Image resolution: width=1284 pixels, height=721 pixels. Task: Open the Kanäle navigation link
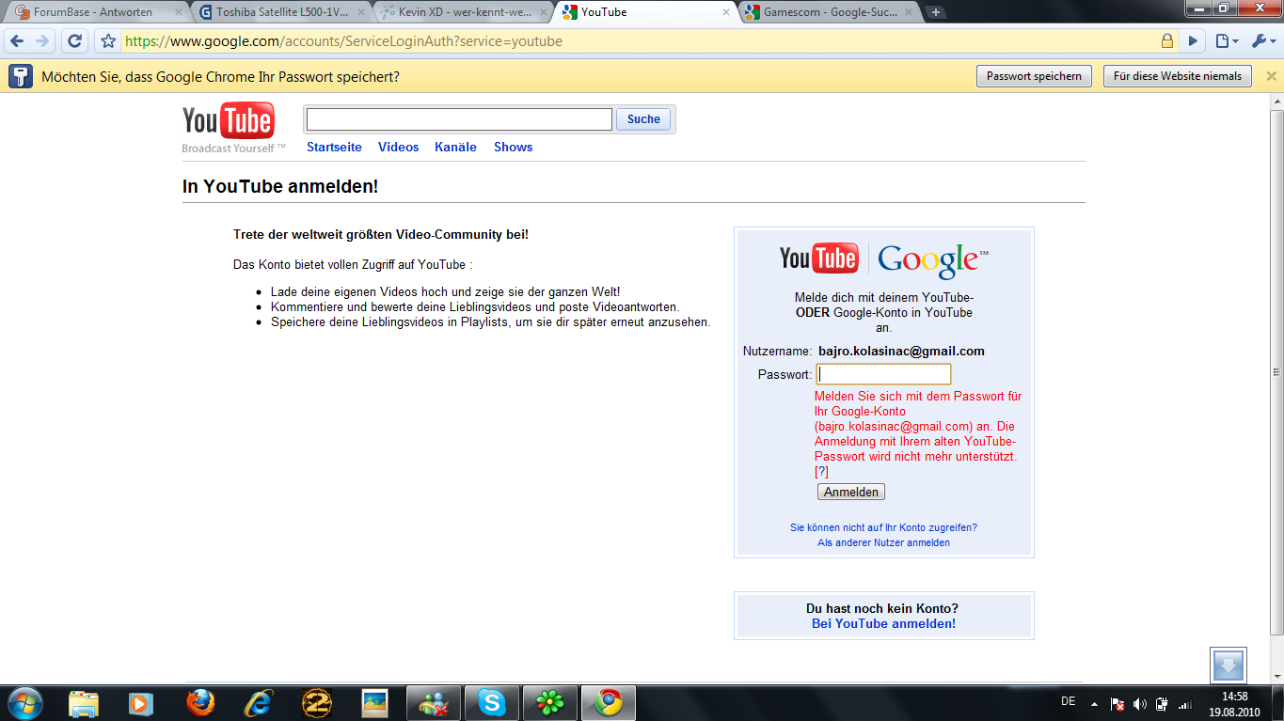tap(455, 147)
